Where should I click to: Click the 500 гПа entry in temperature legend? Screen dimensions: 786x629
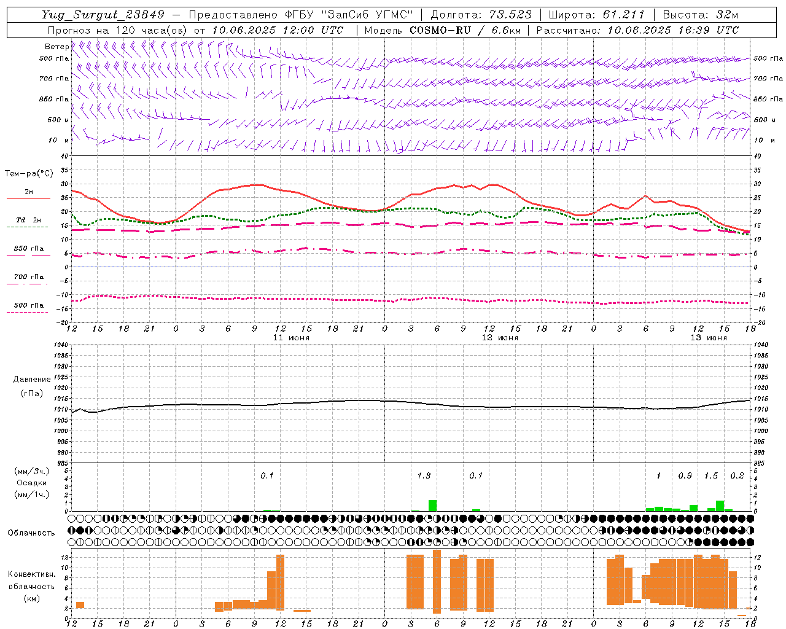pyautogui.click(x=29, y=305)
